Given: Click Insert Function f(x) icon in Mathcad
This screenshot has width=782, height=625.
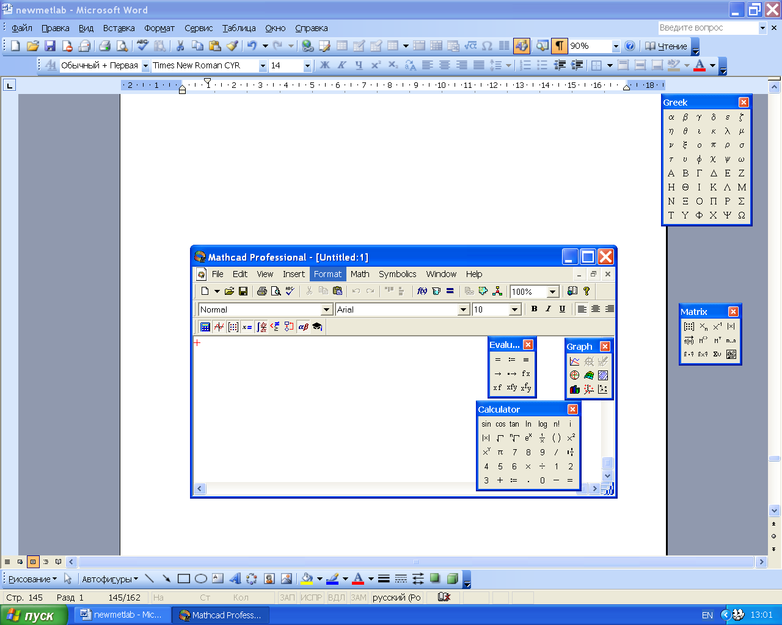Looking at the screenshot, I should click(x=422, y=291).
